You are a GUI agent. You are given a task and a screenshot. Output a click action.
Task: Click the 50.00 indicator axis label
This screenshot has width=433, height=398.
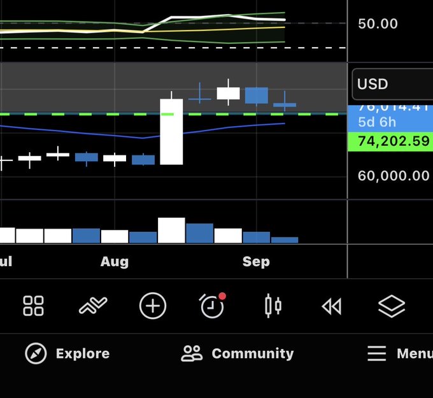[378, 24]
